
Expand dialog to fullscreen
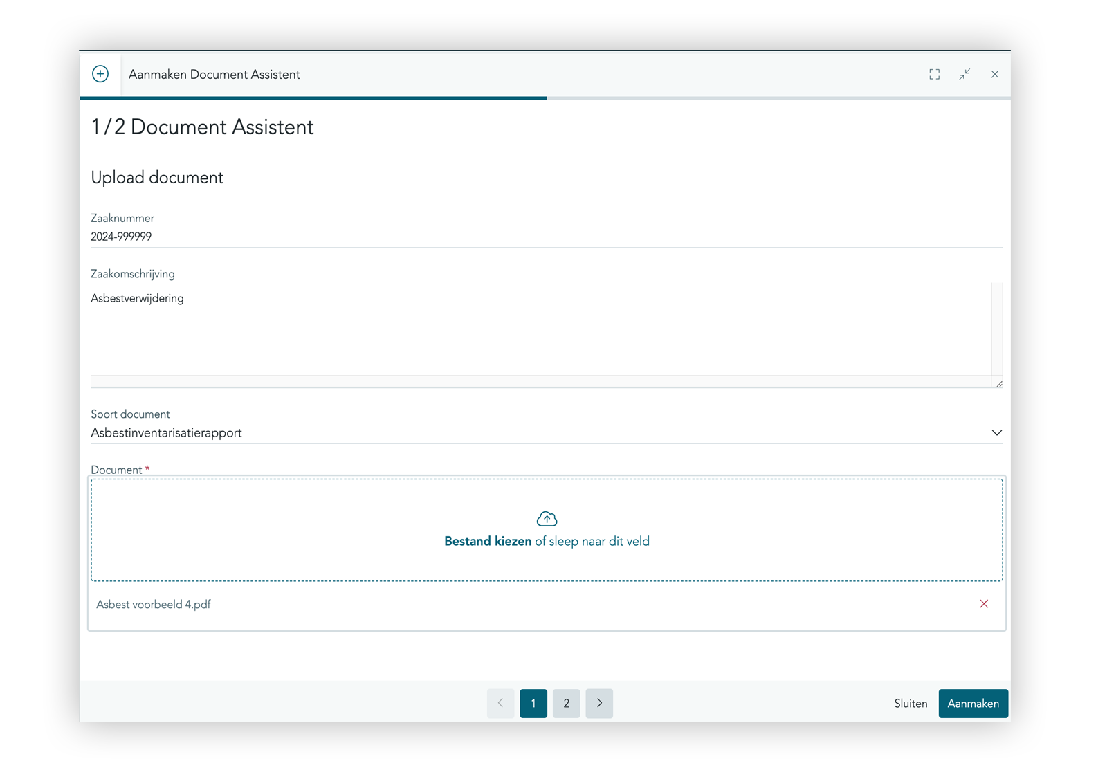pos(934,74)
